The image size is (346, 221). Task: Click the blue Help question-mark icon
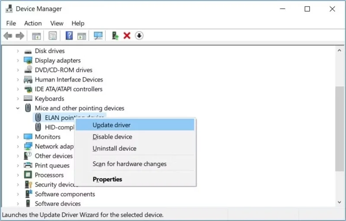[69, 36]
